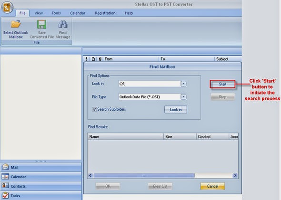Open the Registration ribbon tab
Image resolution: width=281 pixels, height=200 pixels.
click(105, 13)
